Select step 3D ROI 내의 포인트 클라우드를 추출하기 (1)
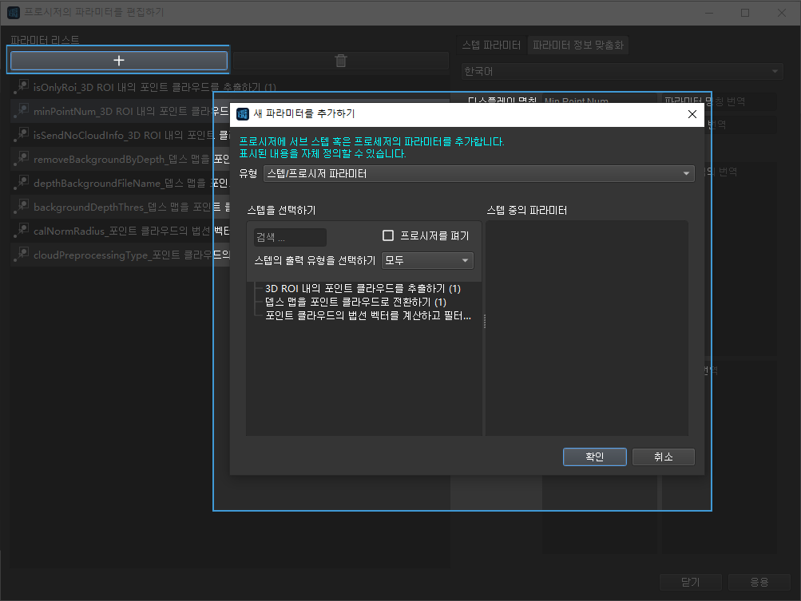 363,288
